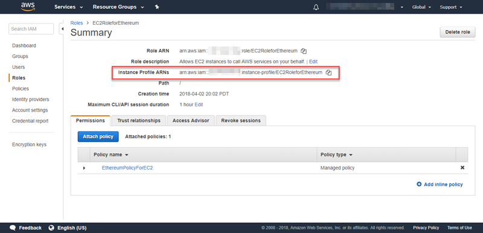Click the Feedback speech bubble icon
Screen dimensions: 483x233
(13, 228)
